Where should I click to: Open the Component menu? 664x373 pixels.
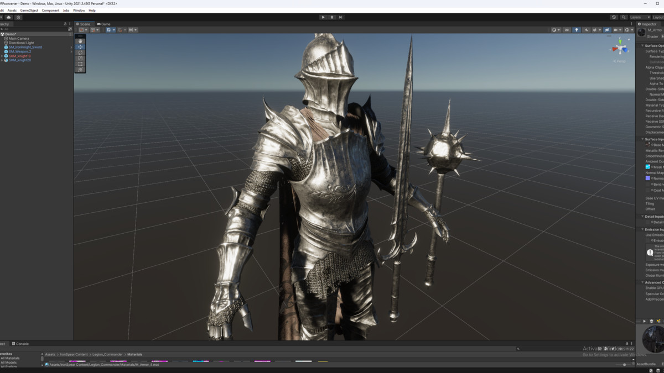coord(50,10)
